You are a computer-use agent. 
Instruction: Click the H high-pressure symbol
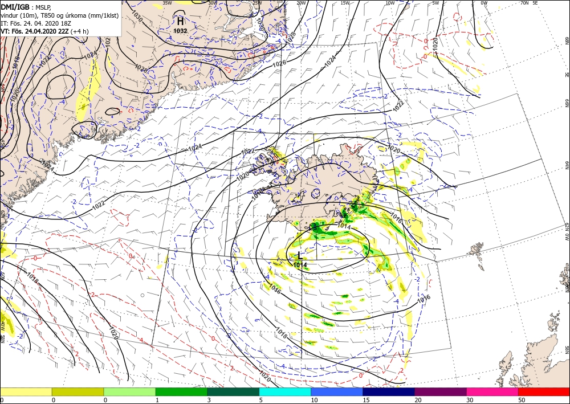181,21
